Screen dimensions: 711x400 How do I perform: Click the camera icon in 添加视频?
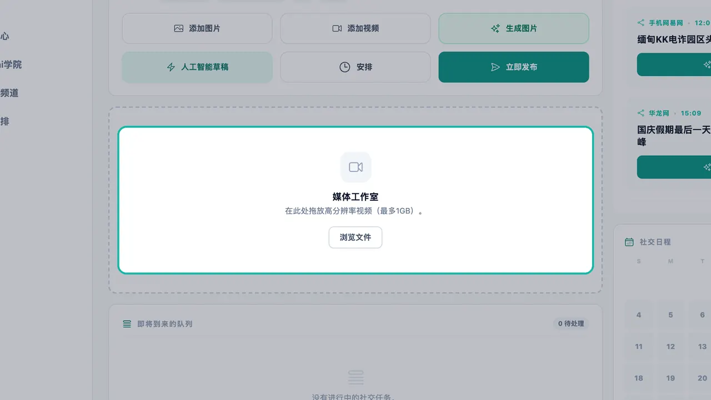click(337, 28)
